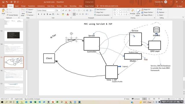This screenshot has width=185, height=104.
Task: Open Shape Outline options
Action: tap(147, 12)
